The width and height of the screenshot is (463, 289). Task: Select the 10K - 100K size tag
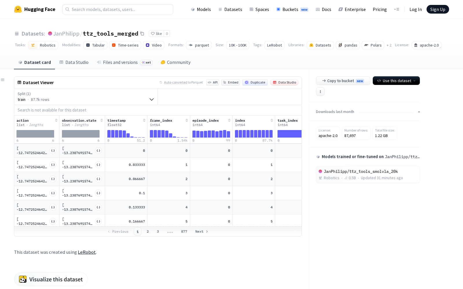[238, 45]
